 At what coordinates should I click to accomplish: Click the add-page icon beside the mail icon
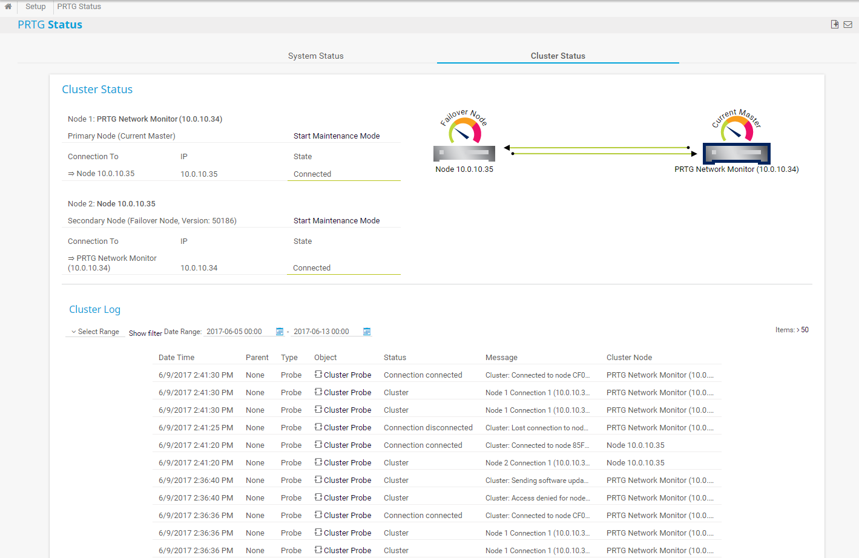pos(835,24)
